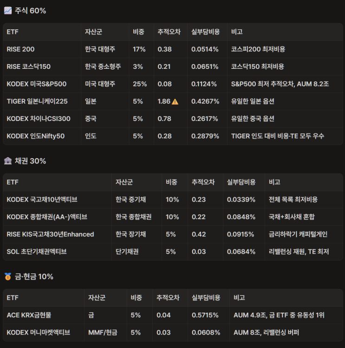Select the 주식 60% heading

point(30,11)
